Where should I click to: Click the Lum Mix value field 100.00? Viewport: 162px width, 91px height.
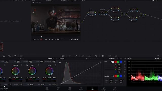coord(54,85)
